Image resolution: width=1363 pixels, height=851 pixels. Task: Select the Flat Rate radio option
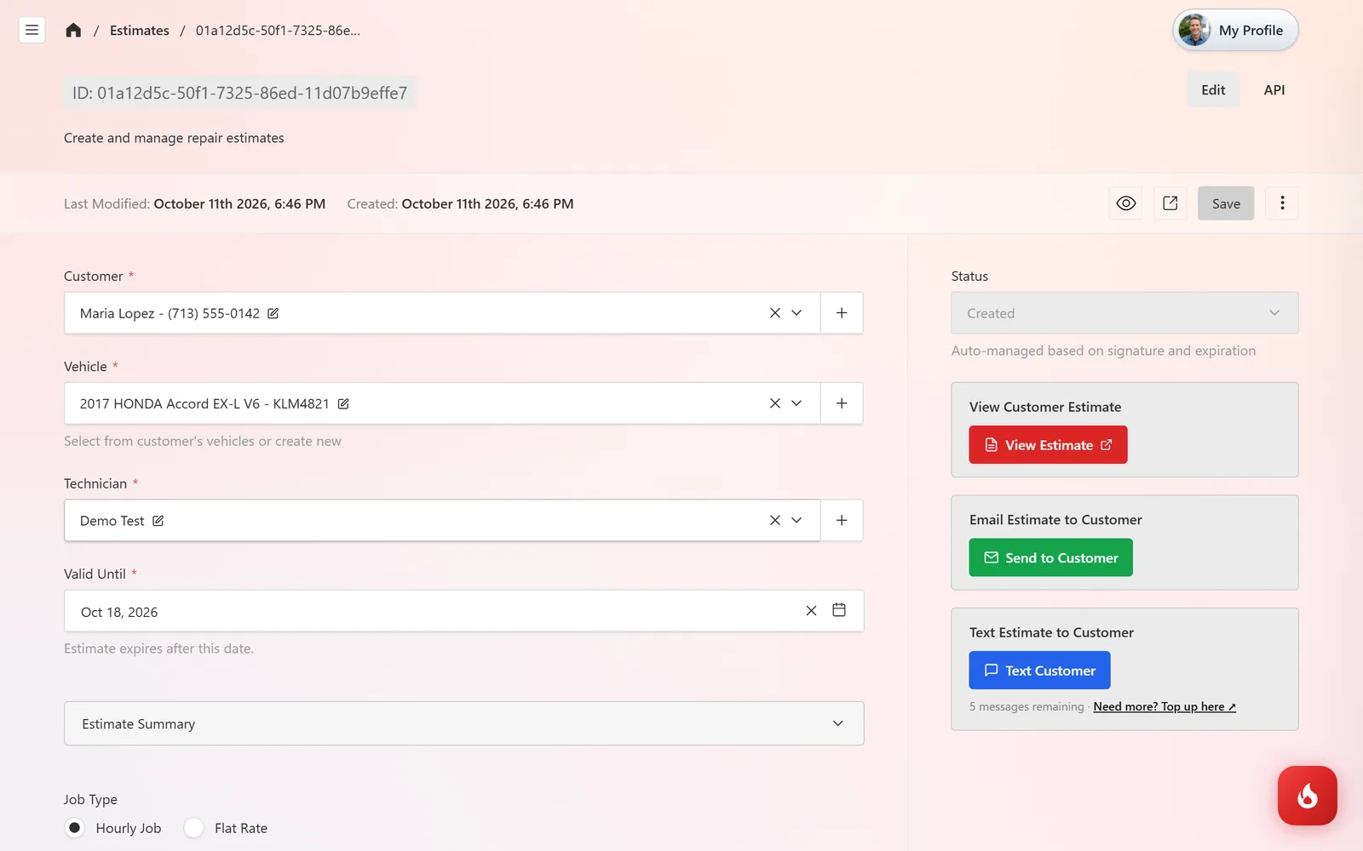(x=194, y=828)
